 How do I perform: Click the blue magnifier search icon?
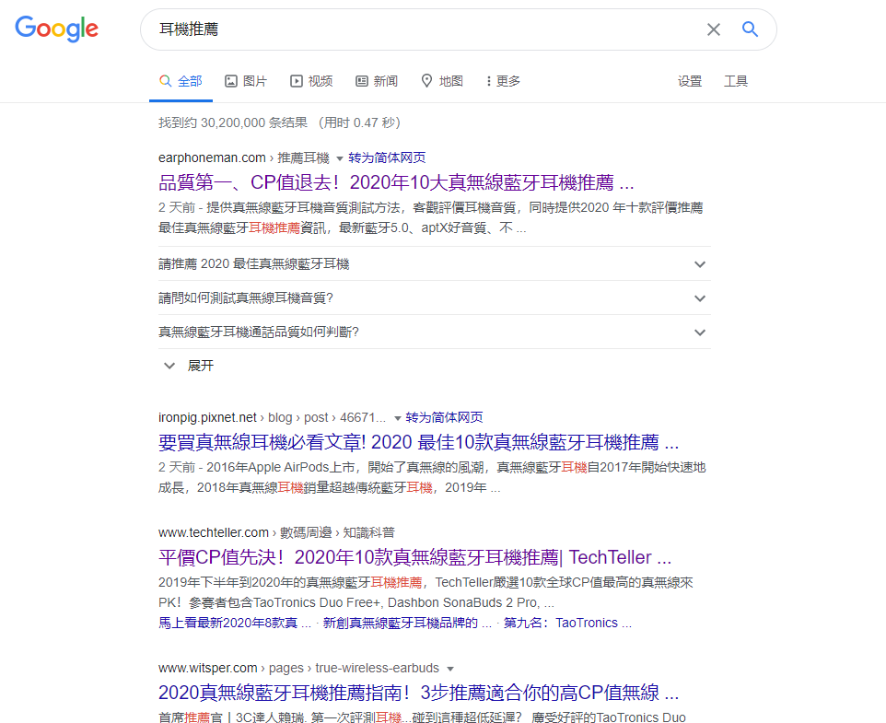pyautogui.click(x=750, y=29)
